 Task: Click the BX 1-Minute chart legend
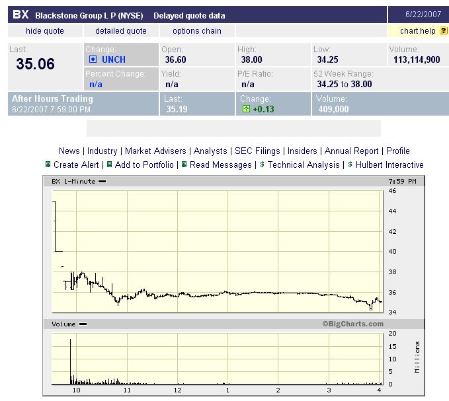[79, 181]
